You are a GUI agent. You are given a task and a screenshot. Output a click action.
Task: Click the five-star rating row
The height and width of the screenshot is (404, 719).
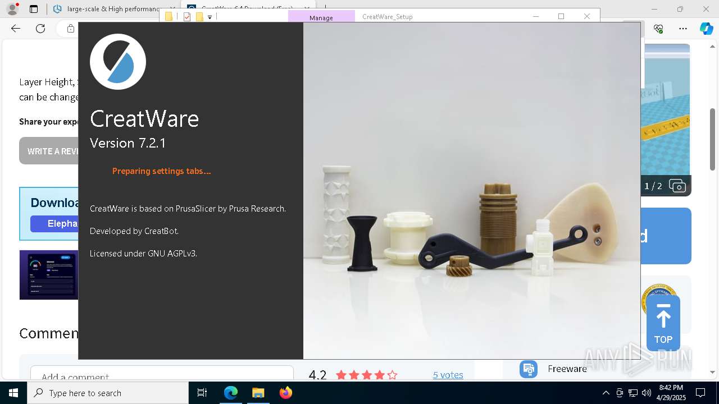coord(367,375)
